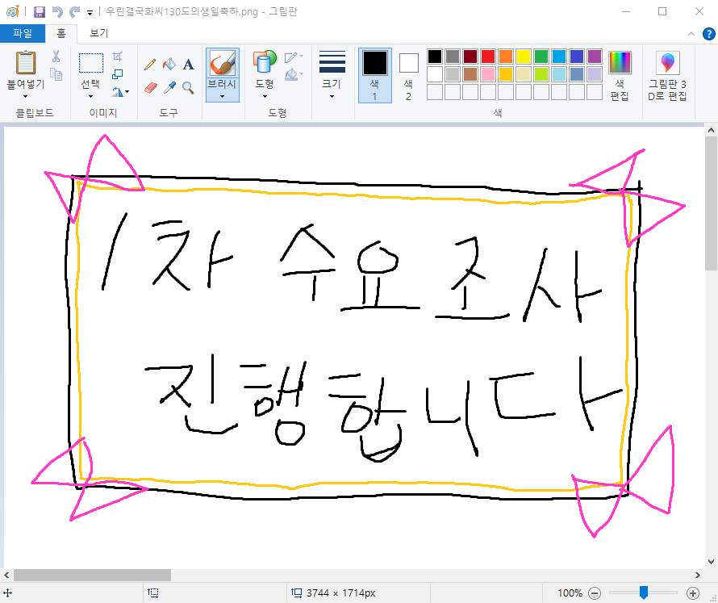Screen dimensions: 718x603
Task: Click the zoom slider handle
Action: 643,593
